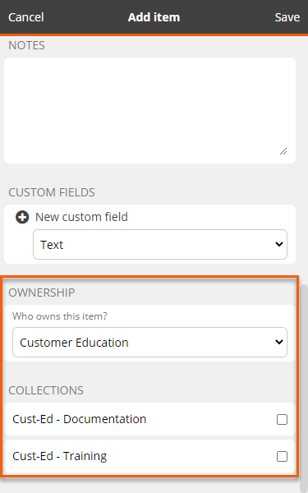Save the new item
Screen dimensions: 308x493
pos(287,17)
